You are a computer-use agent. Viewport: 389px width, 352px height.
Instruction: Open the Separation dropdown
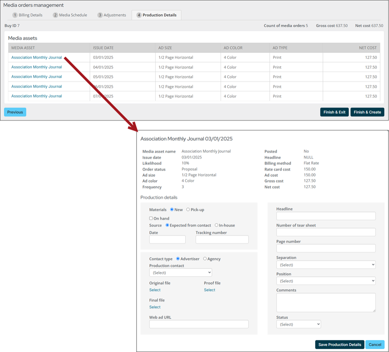click(326, 265)
